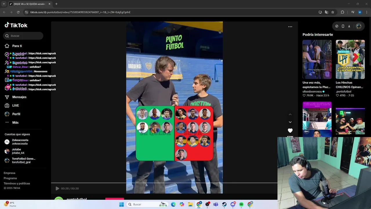Screen dimensions: 371x209
Task: Open the Emergencias Adultos video thumbnail
Action: pyautogui.click(x=317, y=119)
